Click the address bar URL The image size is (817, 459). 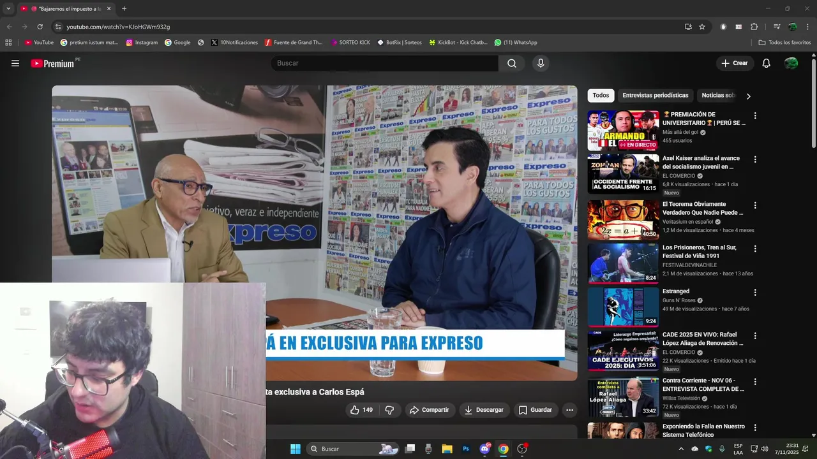click(x=118, y=27)
